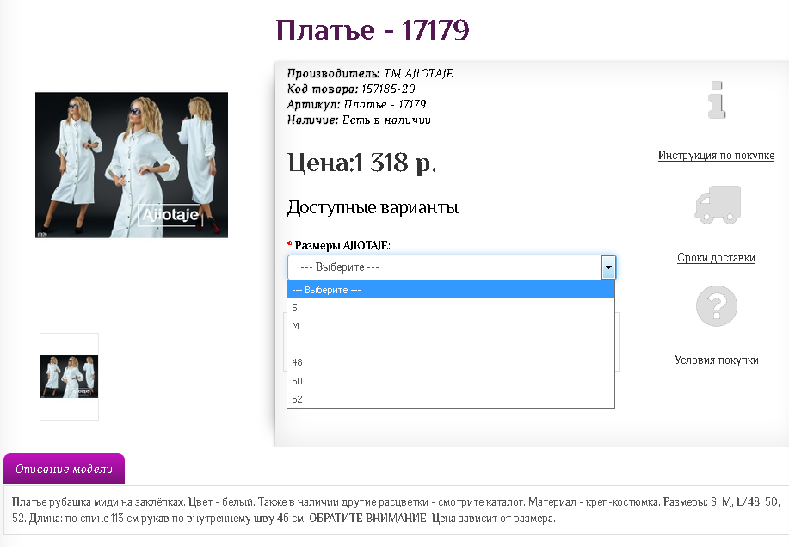Click the size dropdown arrow button

point(608,267)
